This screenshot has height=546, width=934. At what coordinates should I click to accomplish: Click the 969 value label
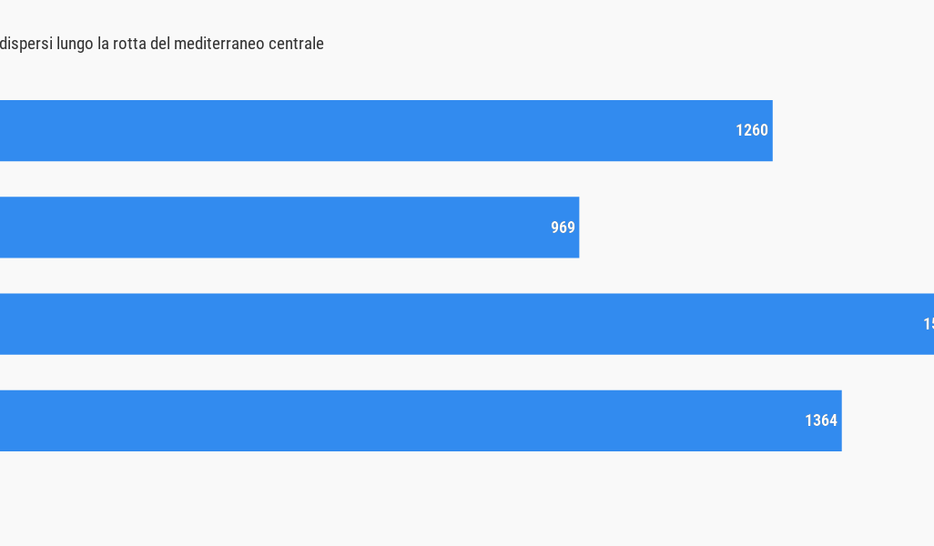[563, 227]
